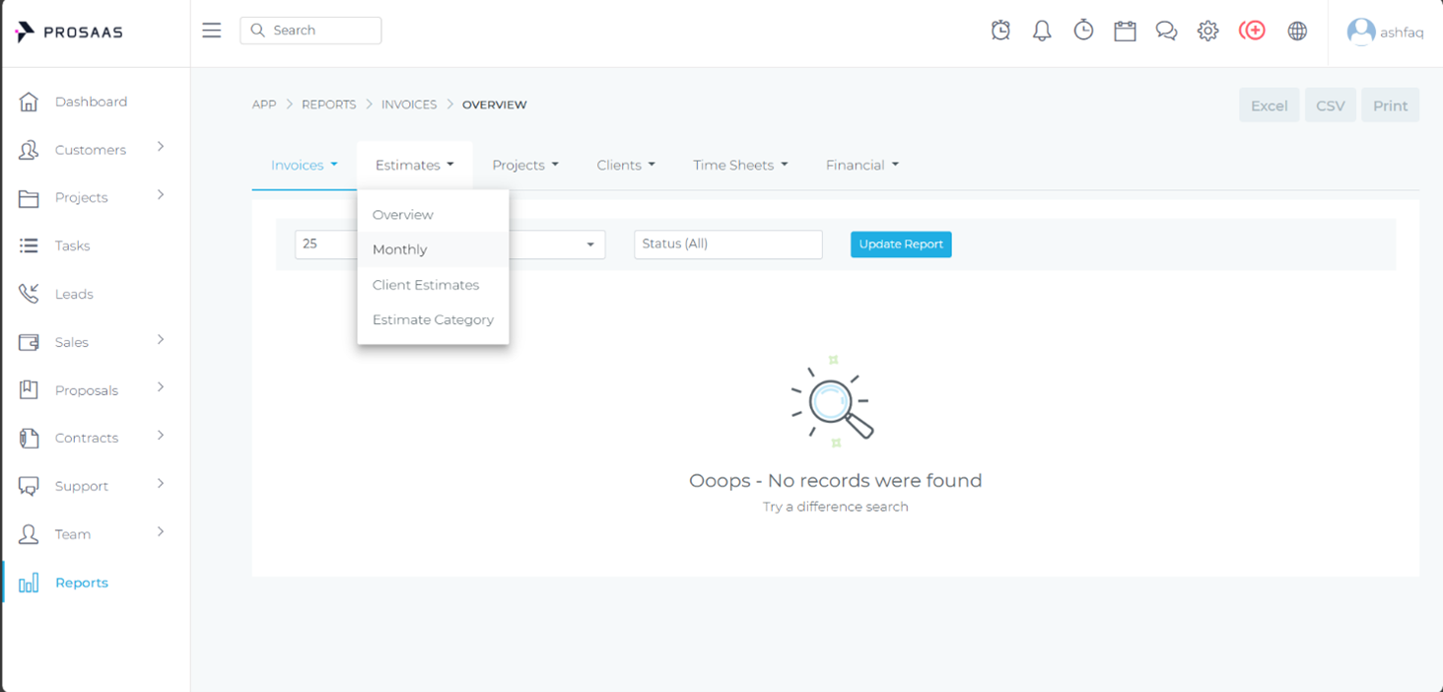
Task: Select Estimate Category menu entry
Action: coord(433,319)
